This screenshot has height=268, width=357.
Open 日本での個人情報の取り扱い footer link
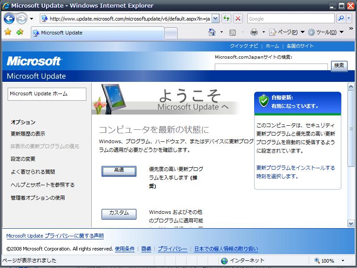[226, 249]
